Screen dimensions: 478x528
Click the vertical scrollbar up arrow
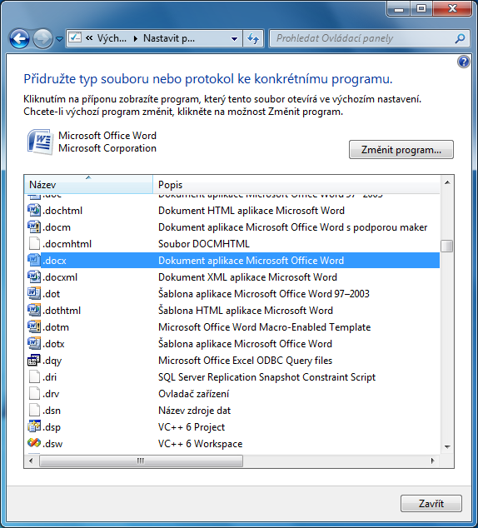click(447, 183)
